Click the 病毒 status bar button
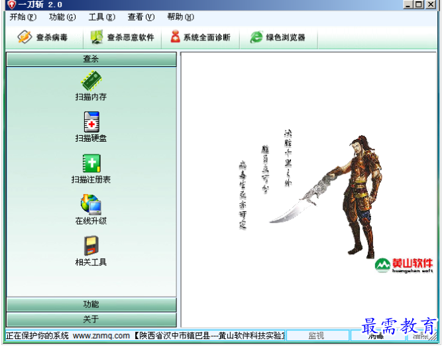The image size is (442, 347). coord(378,336)
